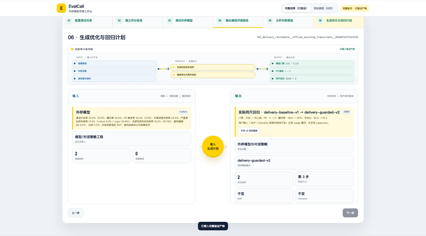This screenshot has height=236, width=426.
Task: Click the 模型/对话策略工程 card
Action: (x=132, y=139)
